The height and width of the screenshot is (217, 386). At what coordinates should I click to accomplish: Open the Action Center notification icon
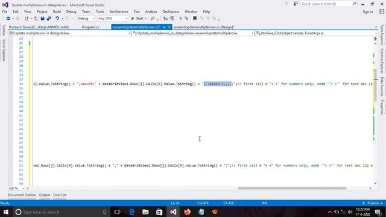(x=378, y=212)
